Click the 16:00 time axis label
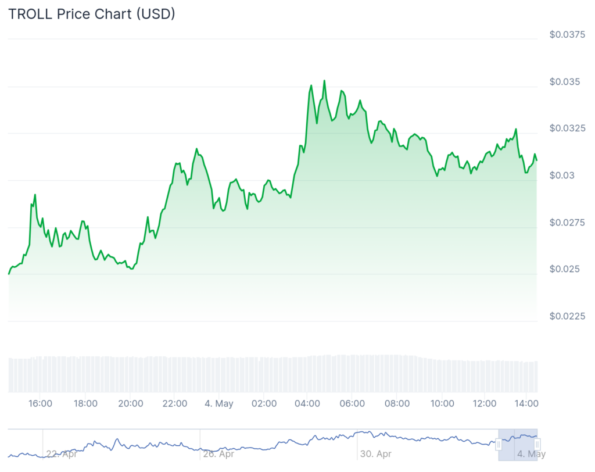Viewport: 595px width, 472px height. click(41, 403)
